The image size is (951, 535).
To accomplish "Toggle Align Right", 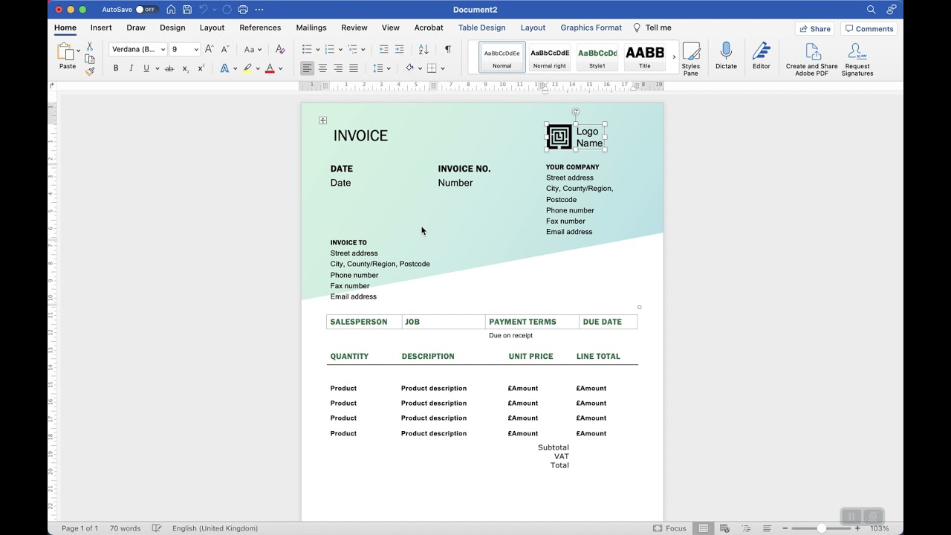I will click(x=338, y=68).
